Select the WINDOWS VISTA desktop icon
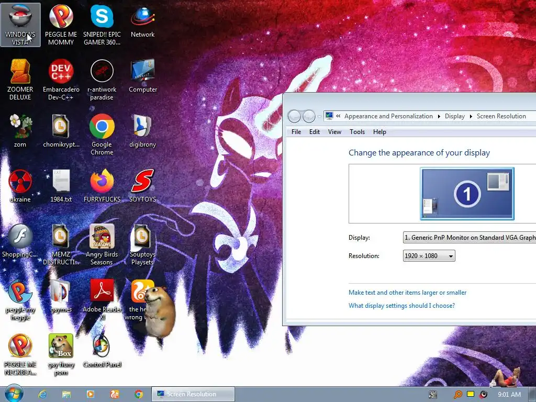 (20, 25)
